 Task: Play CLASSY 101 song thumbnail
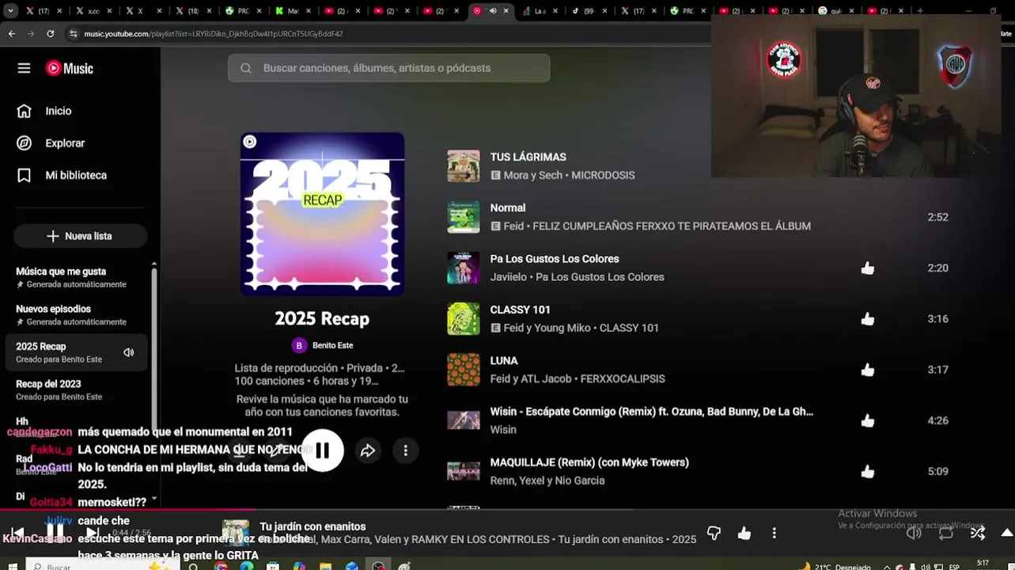pyautogui.click(x=464, y=319)
